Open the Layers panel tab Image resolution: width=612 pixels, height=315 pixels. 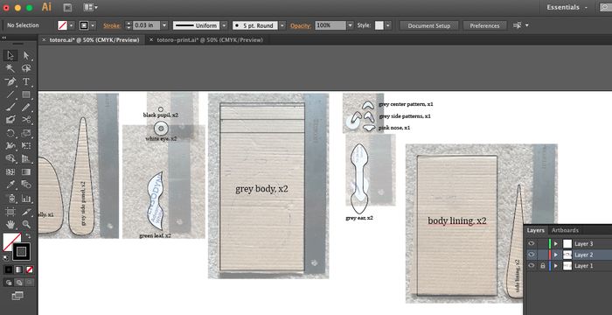coord(535,230)
